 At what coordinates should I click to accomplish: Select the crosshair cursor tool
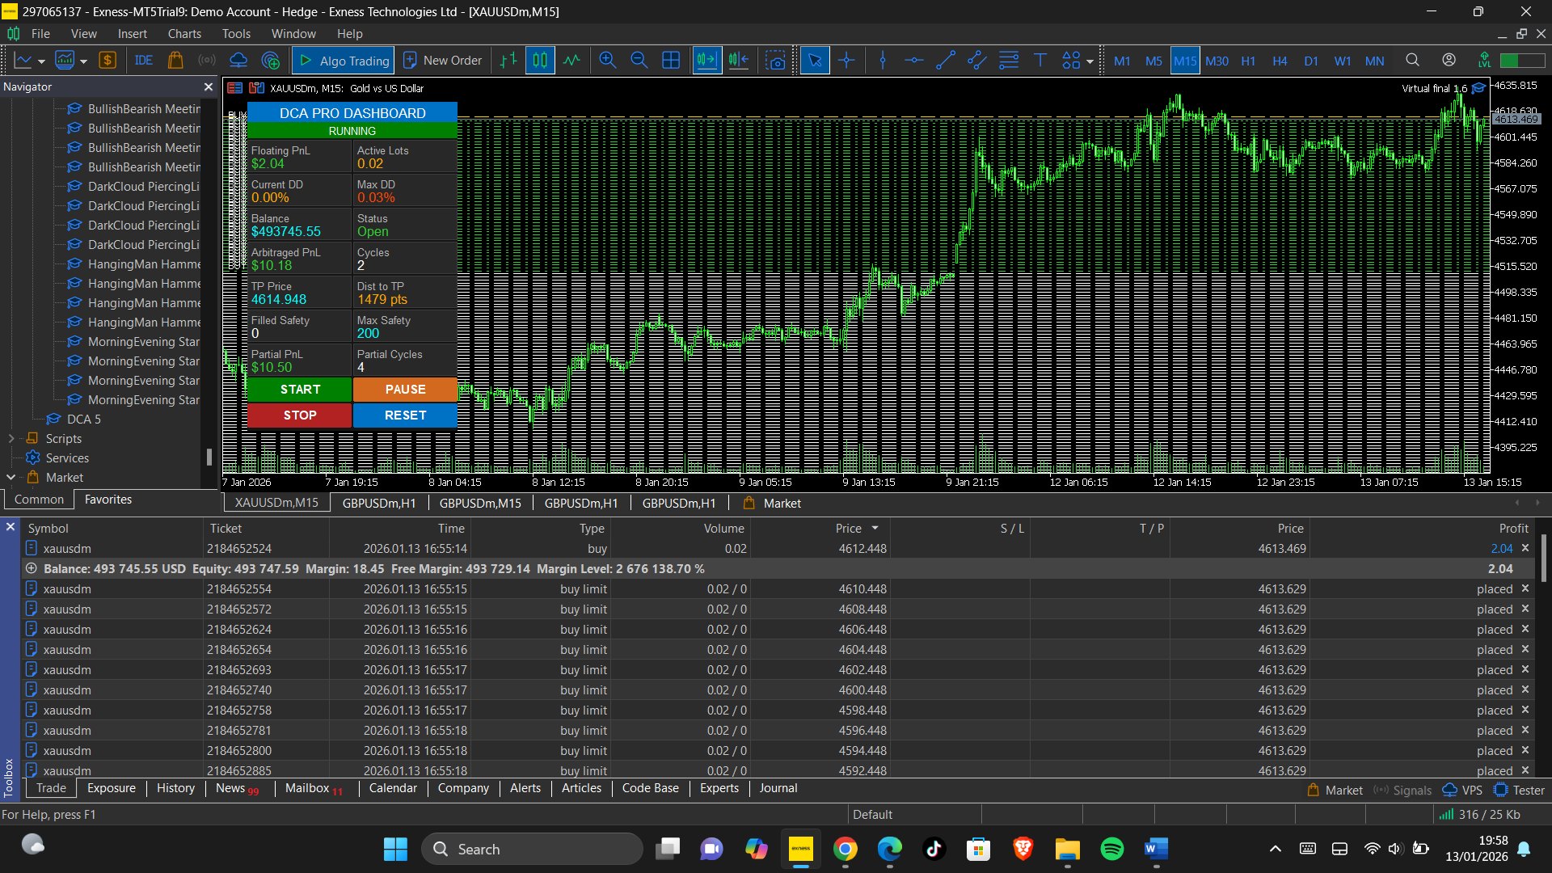846,61
